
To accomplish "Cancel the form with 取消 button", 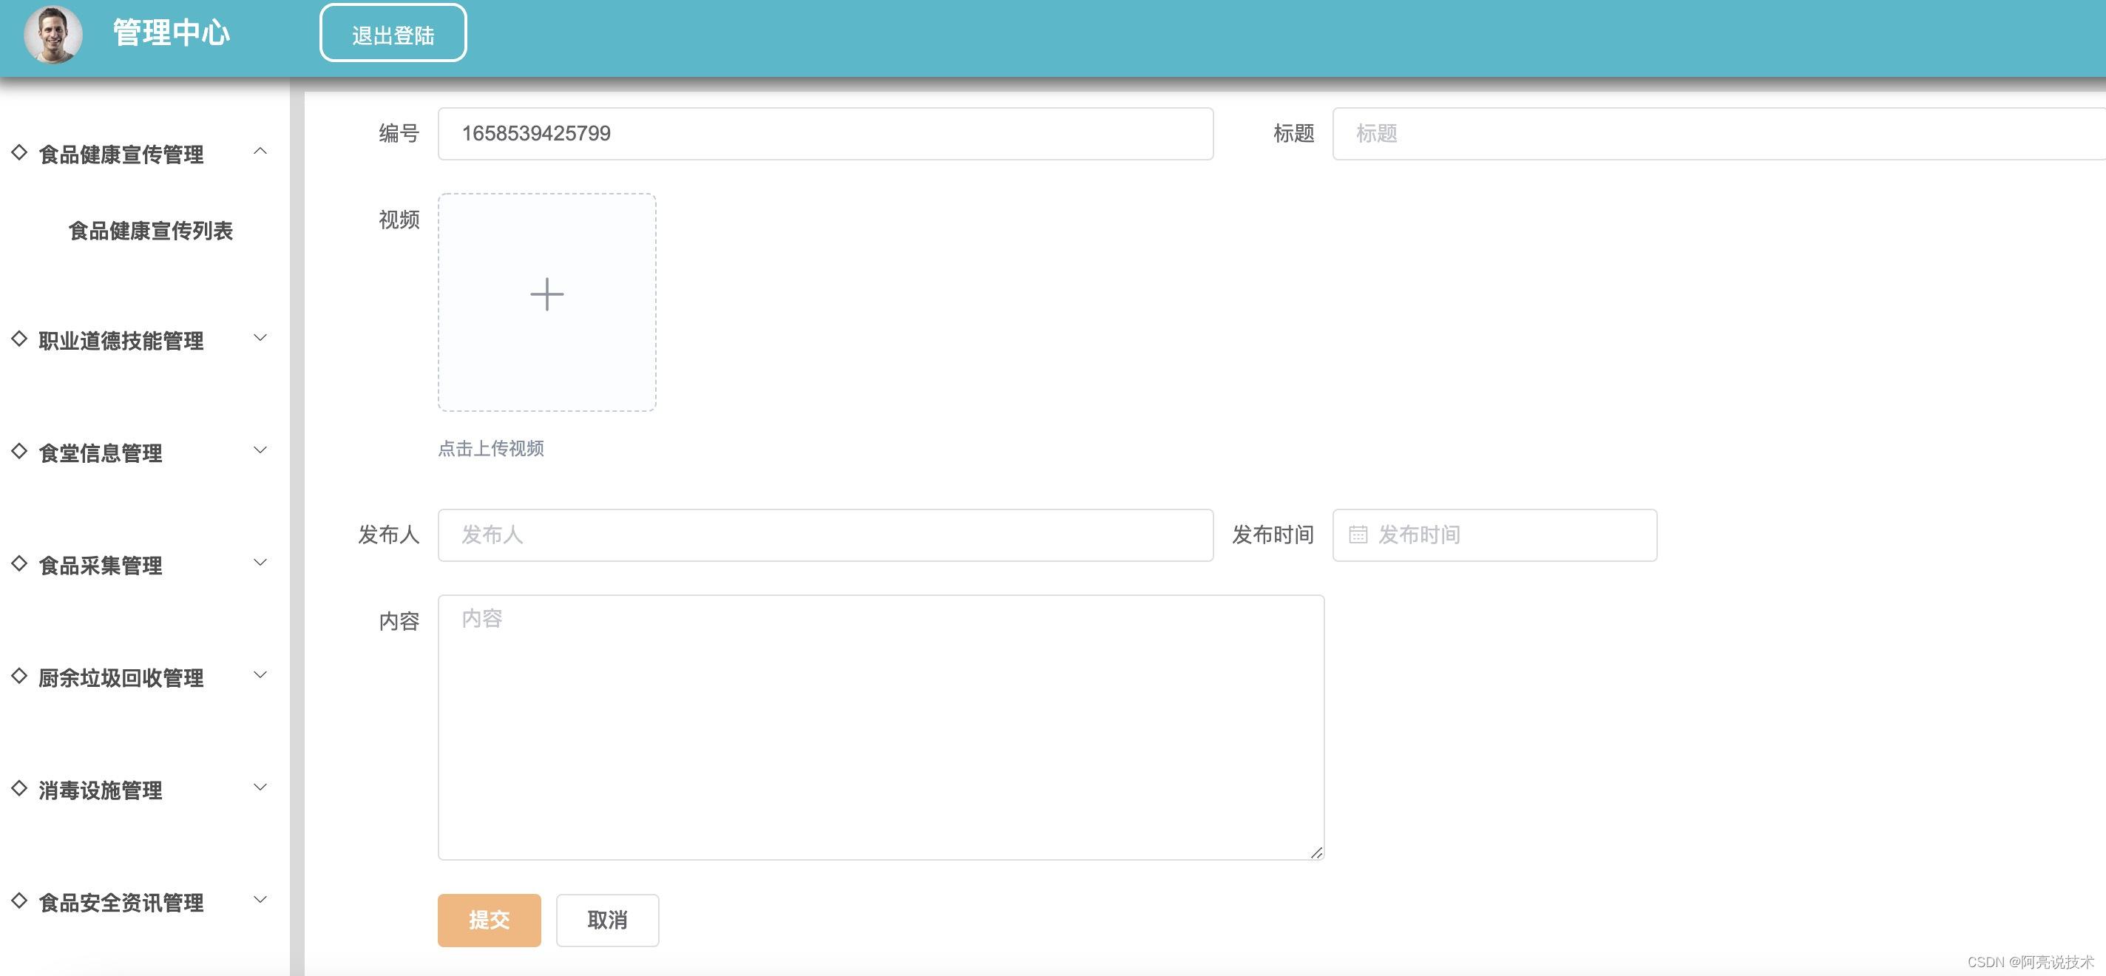I will [x=606, y=921].
